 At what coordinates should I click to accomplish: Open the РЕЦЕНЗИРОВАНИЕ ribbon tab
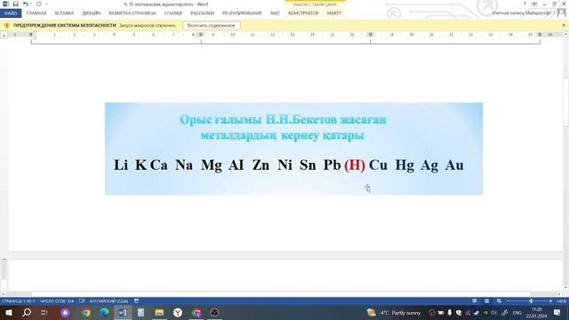(242, 13)
